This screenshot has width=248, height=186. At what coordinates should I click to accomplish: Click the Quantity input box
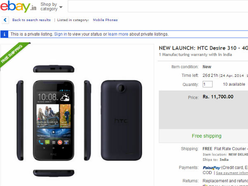(207, 84)
